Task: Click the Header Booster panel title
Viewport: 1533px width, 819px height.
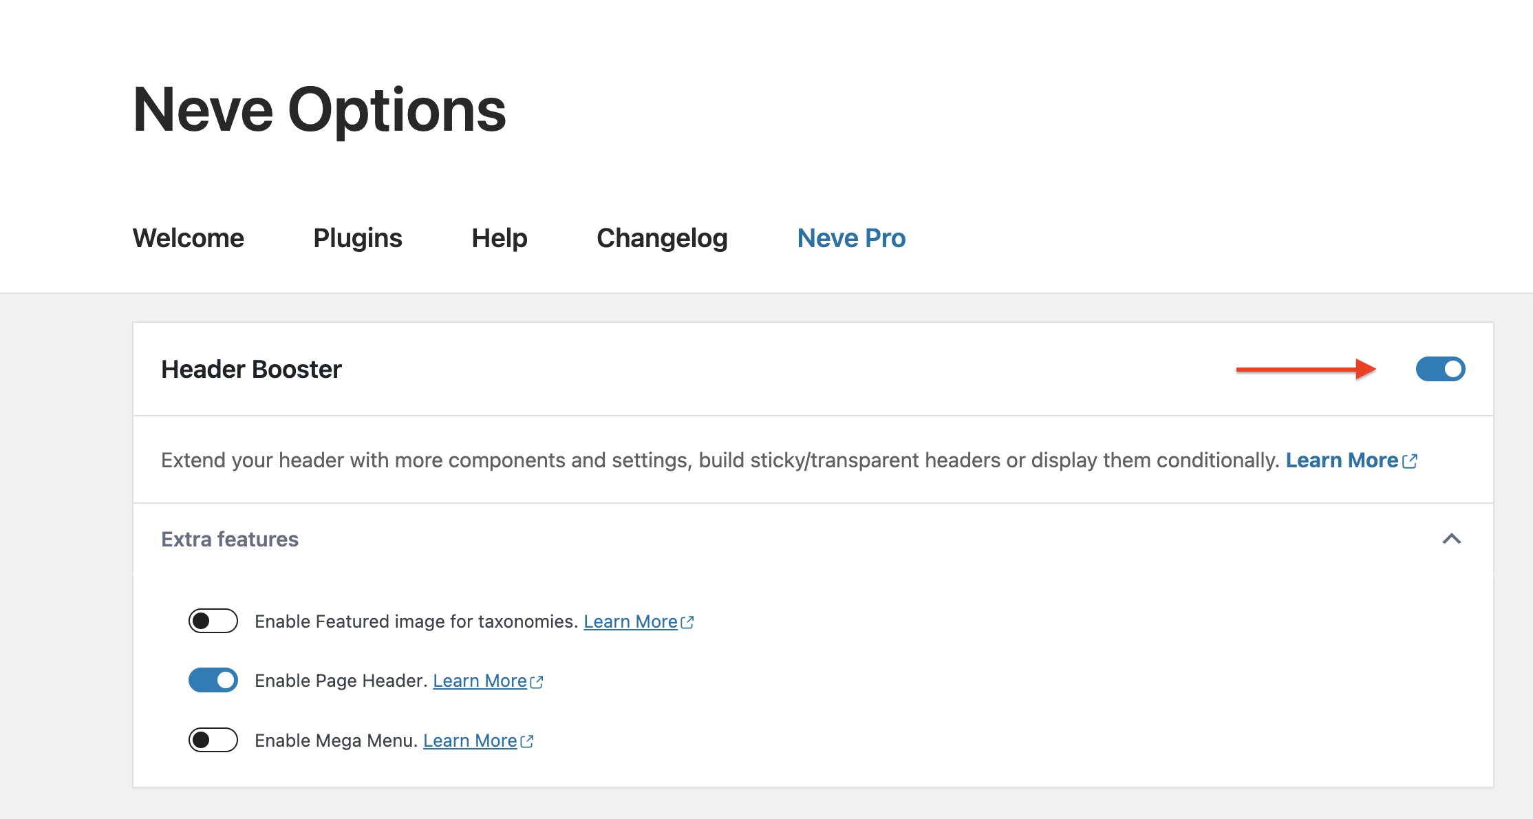Action: (x=251, y=369)
